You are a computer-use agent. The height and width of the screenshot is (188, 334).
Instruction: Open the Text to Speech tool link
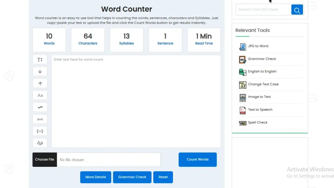tap(260, 109)
